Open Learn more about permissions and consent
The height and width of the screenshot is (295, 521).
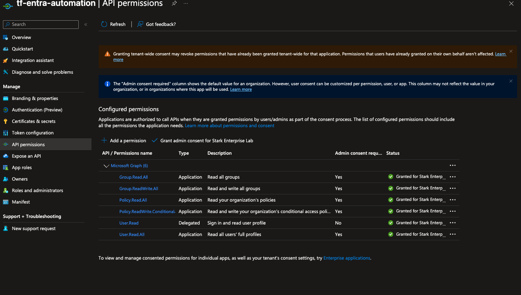[230, 126]
